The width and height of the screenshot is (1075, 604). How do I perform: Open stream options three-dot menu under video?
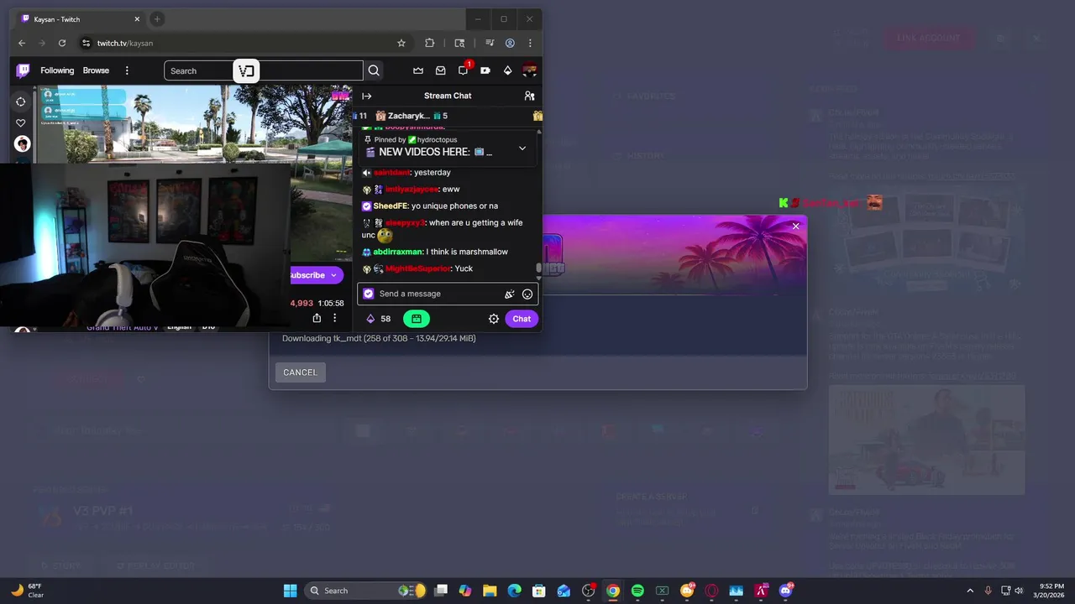(334, 318)
